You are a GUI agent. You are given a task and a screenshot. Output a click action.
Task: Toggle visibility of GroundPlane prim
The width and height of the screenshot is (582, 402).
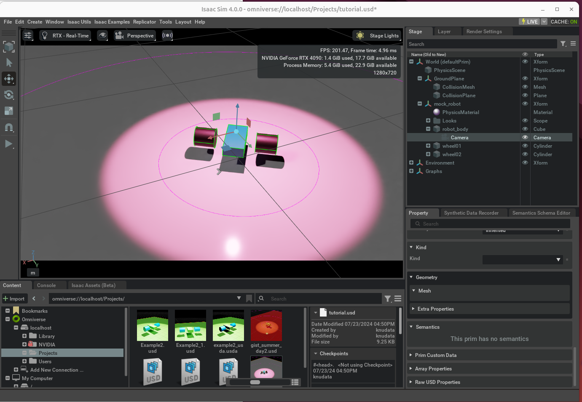coord(525,78)
